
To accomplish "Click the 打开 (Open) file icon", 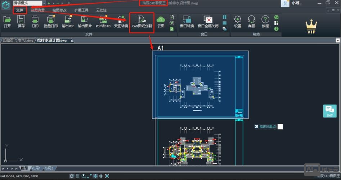I will coord(7,22).
